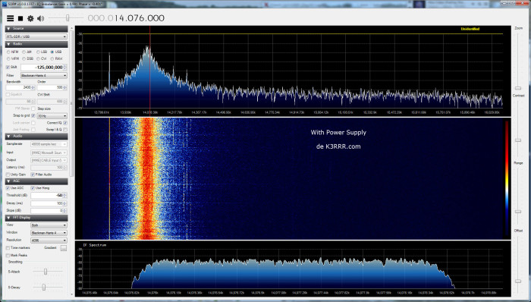The height and width of the screenshot is (302, 531).
Task: Open the audio Samplerate dropdown
Action: 49,145
